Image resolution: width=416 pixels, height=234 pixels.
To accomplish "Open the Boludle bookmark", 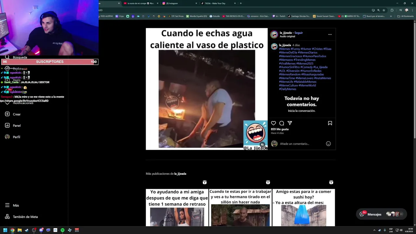I will (214, 16).
